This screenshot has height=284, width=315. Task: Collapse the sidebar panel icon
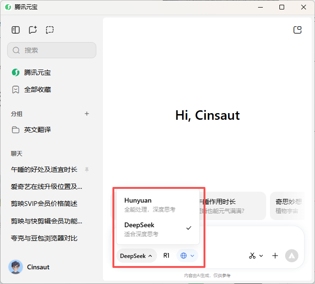[x=16, y=30]
